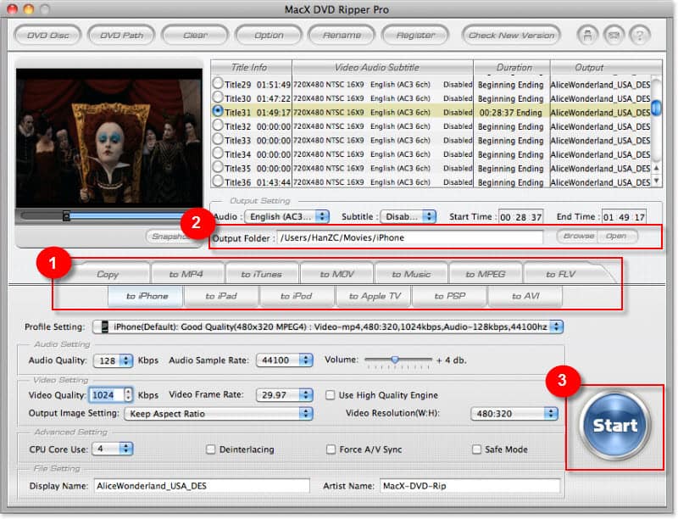The image size is (678, 519).
Task: Select the Title31 radio button
Action: [218, 111]
